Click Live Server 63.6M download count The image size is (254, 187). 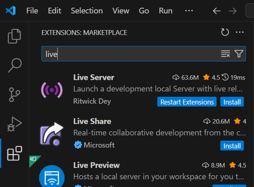185,78
